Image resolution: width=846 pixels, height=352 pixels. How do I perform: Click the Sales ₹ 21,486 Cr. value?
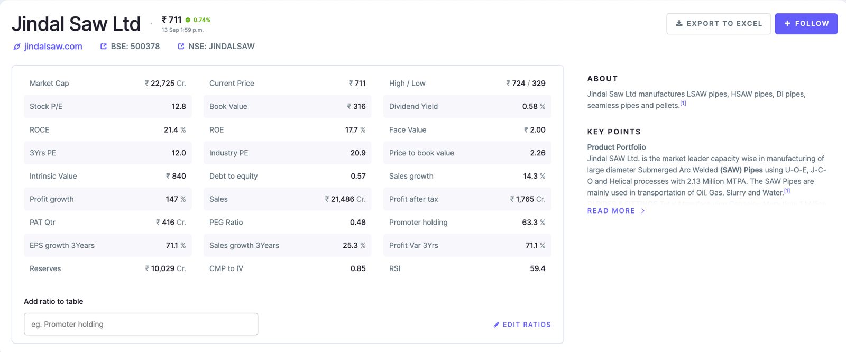pos(345,199)
